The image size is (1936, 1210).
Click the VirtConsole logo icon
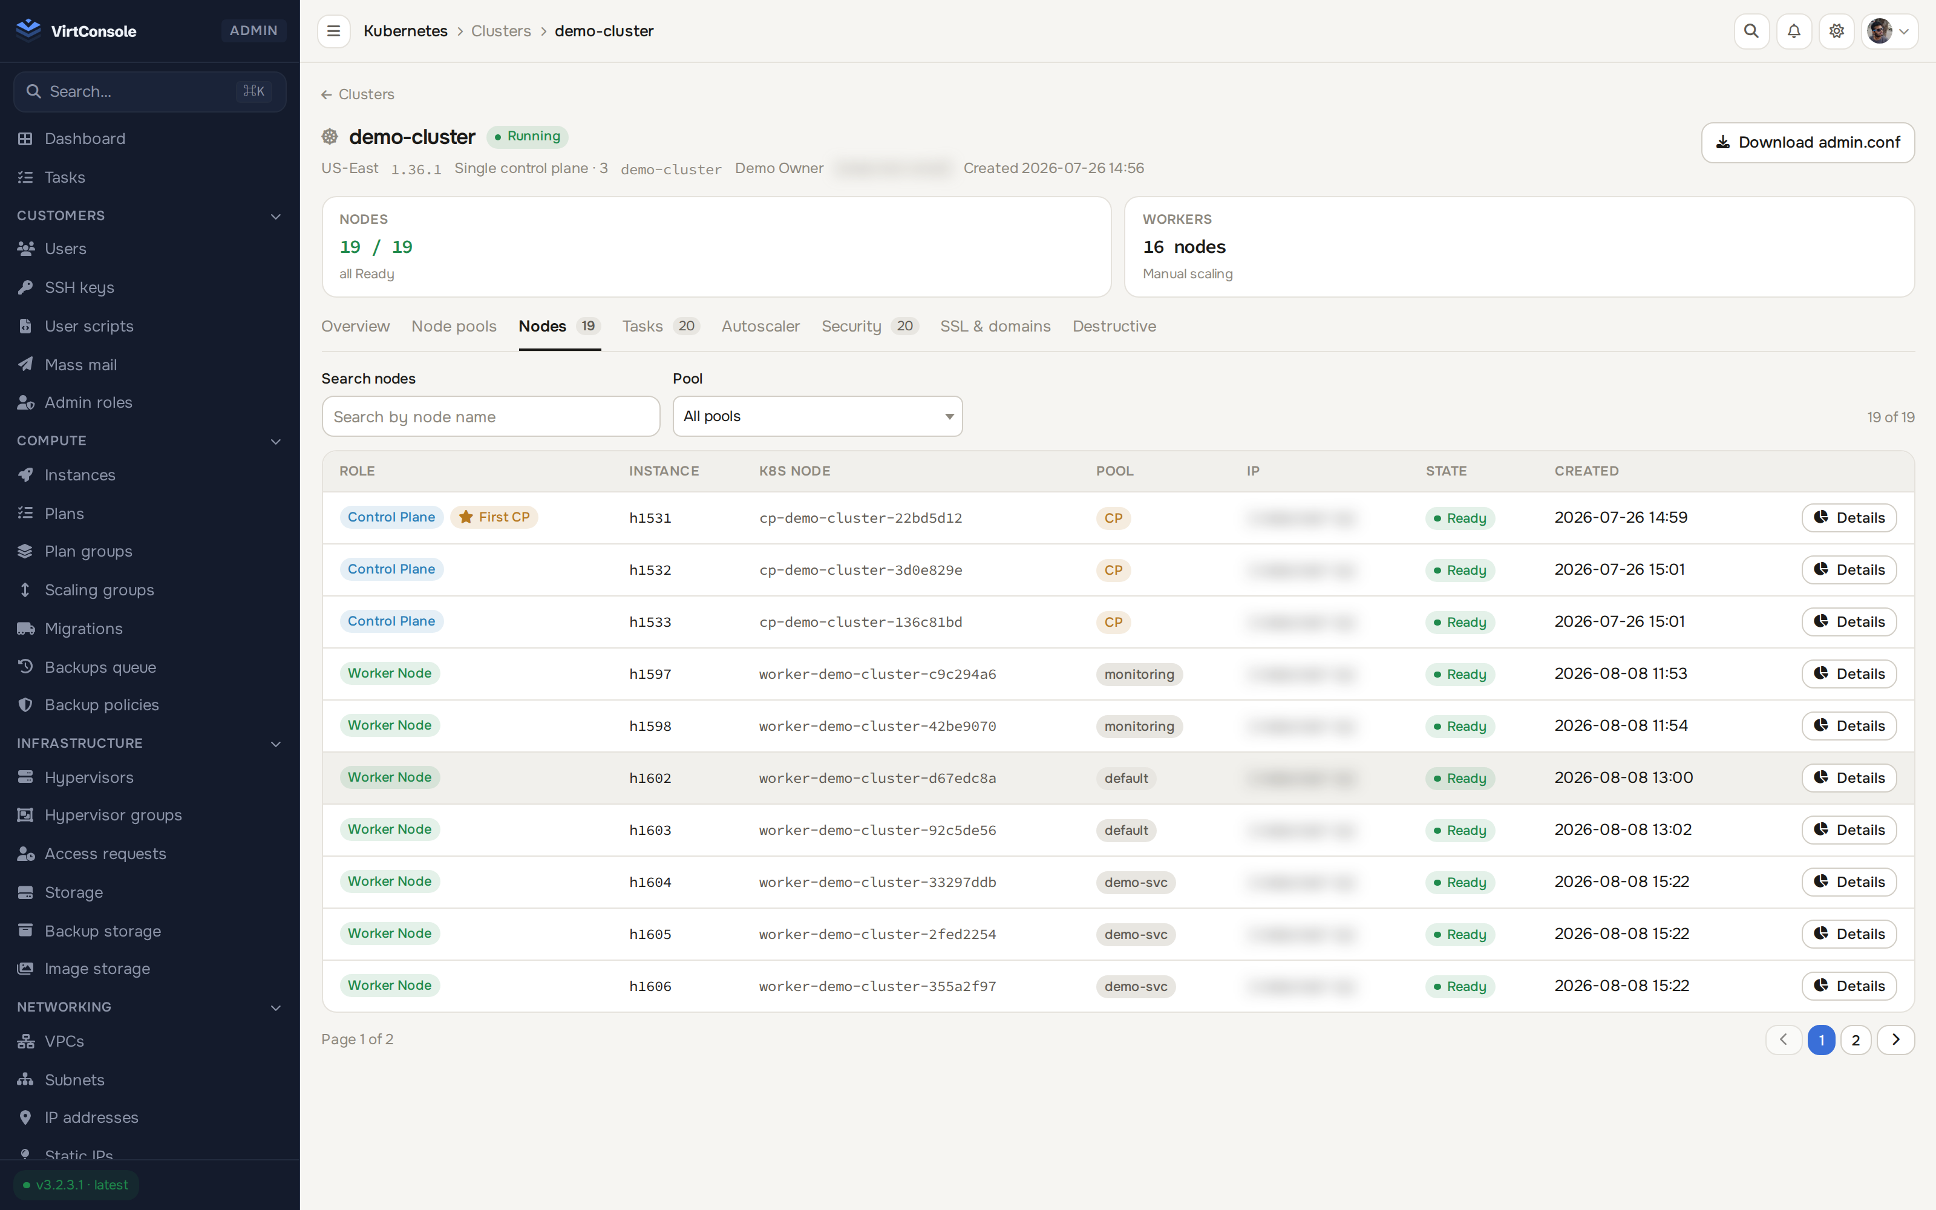29,30
